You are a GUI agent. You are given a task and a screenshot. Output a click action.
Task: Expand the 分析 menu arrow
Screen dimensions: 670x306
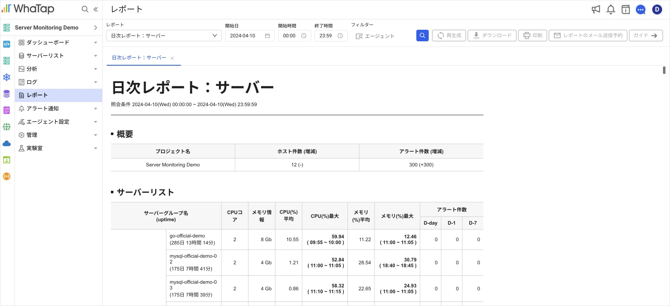click(x=96, y=69)
